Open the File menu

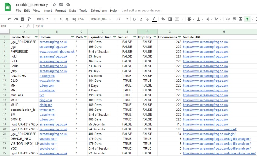(x=18, y=11)
